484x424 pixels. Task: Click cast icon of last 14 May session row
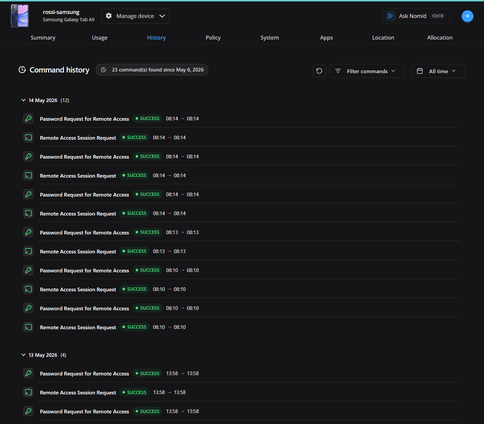click(x=28, y=327)
